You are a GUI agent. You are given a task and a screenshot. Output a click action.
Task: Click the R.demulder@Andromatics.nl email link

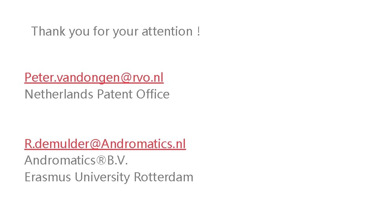[105, 144]
